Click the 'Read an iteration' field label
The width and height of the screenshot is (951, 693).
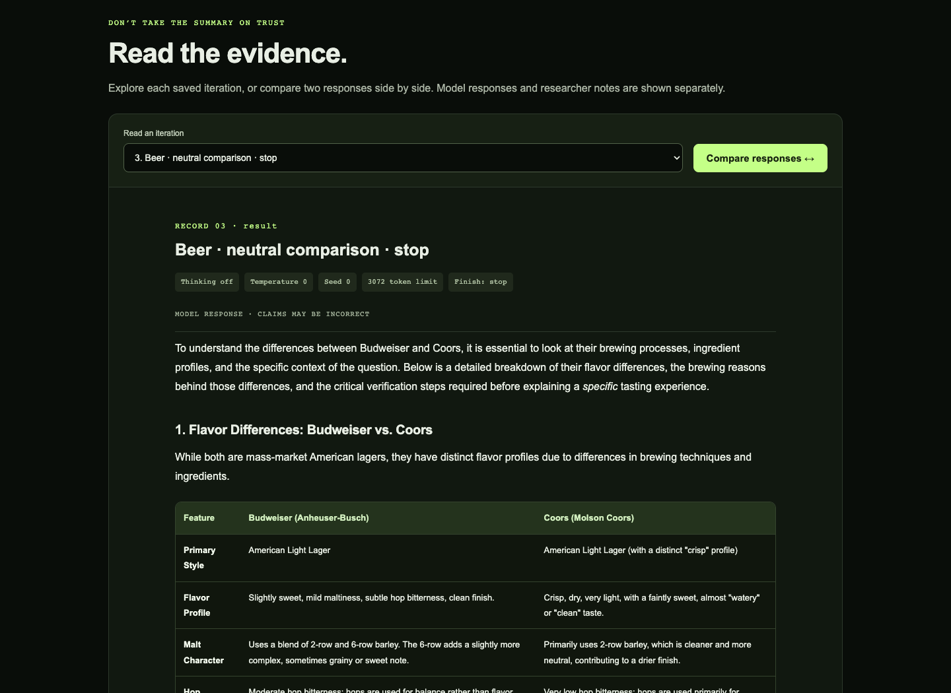[x=154, y=133]
